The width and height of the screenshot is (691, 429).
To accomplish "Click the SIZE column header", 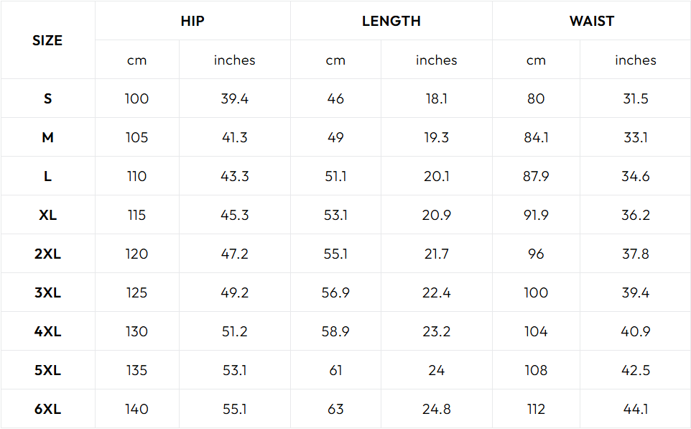I will coord(47,40).
